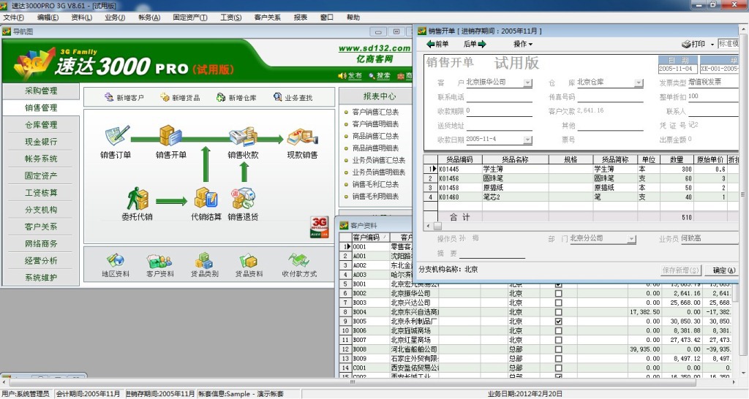Viewport: 749px width, 399px height.
Task: Click the 货品编码 column header
Action: pos(460,159)
